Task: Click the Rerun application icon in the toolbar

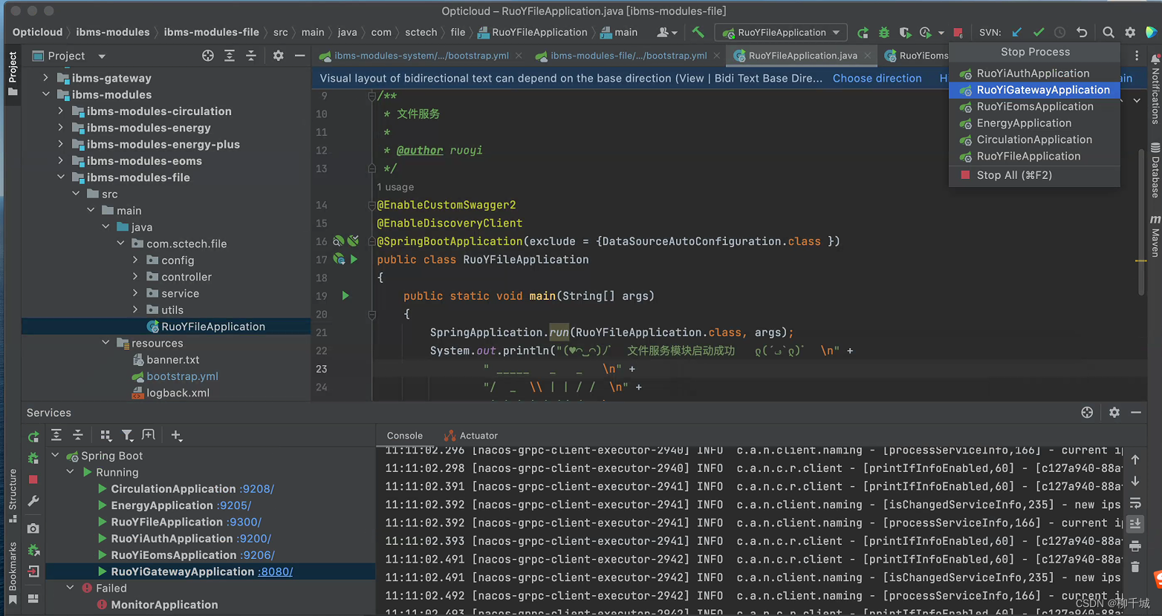Action: point(863,32)
